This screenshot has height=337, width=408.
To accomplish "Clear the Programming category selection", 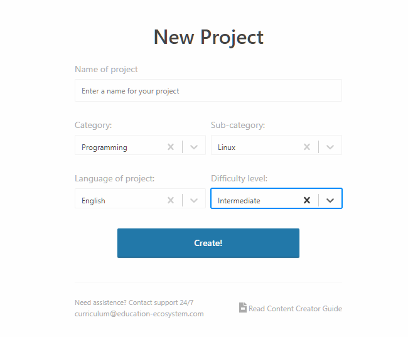I will [171, 147].
